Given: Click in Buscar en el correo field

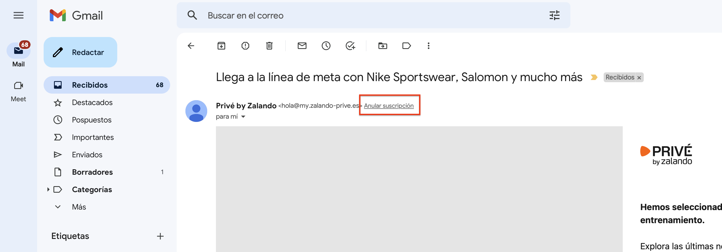Looking at the screenshot, I should (373, 16).
